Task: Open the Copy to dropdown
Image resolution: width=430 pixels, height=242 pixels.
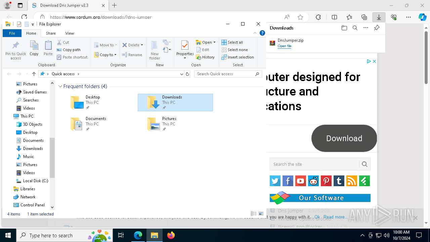Action: (x=105, y=55)
